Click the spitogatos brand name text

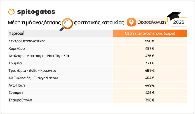pyautogui.click(x=36, y=12)
